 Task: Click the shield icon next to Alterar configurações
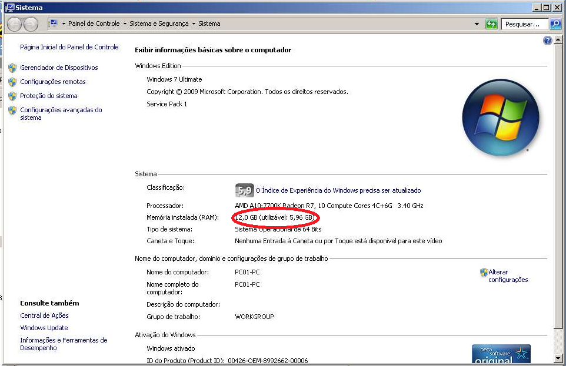[484, 272]
